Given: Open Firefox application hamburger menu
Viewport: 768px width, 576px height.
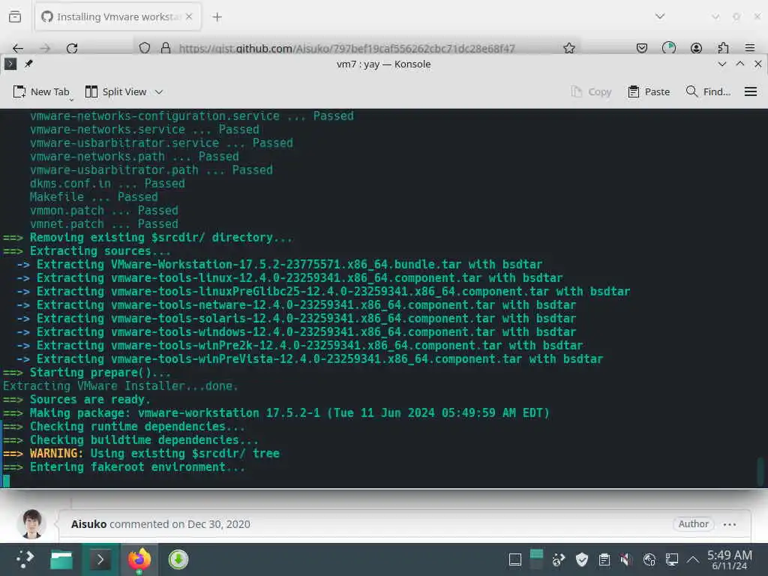Looking at the screenshot, I should tap(749, 48).
